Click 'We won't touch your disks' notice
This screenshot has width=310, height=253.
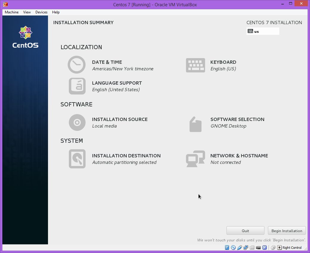[x=251, y=240]
